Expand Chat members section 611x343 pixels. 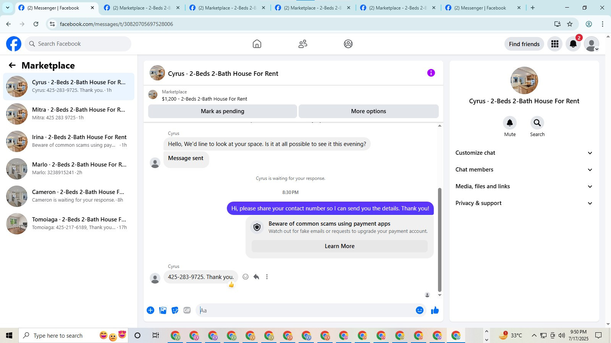524,170
